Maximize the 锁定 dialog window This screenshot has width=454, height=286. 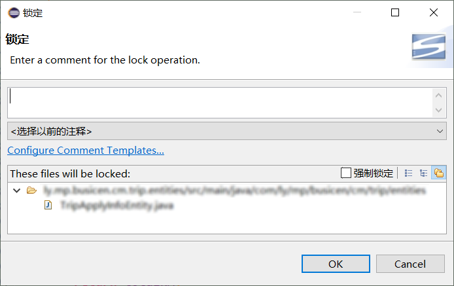coord(395,12)
